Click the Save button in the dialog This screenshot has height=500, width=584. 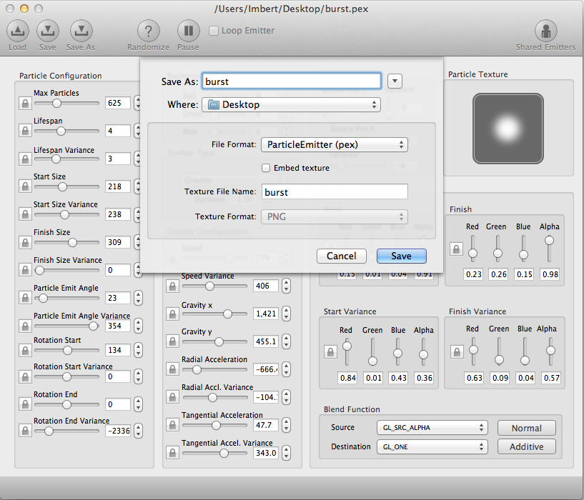(402, 256)
